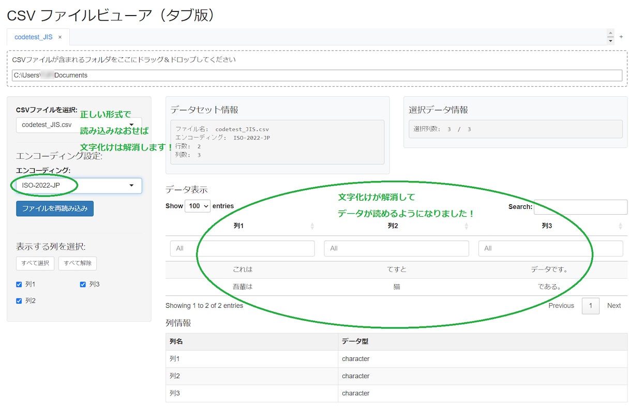Screen dimensions: 631x406
Task: Focus the 列2 column filter field
Action: tap(397, 248)
